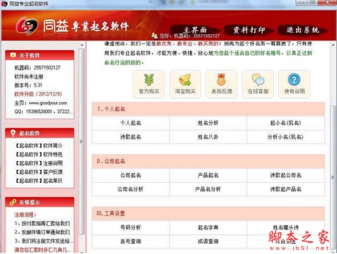Viewport: 337px width, 254px height.
Task: Open 吉号查询 tool
Action: (131, 242)
